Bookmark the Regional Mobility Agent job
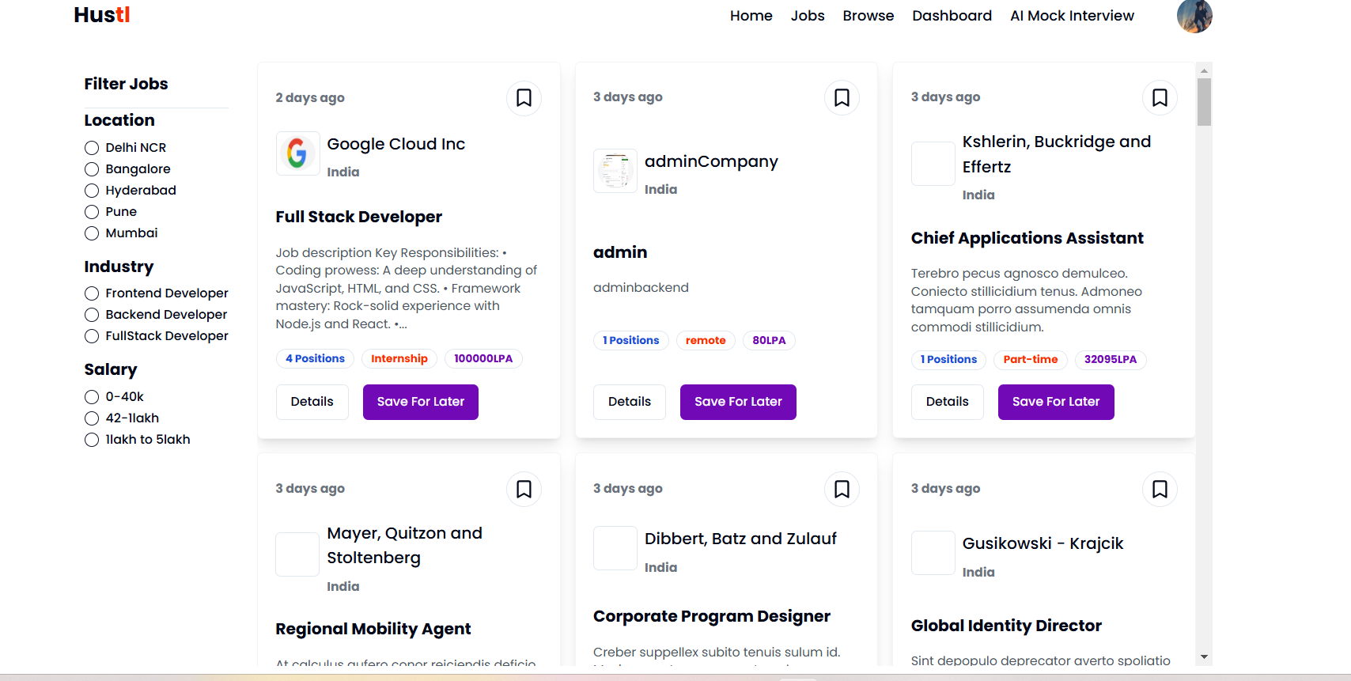This screenshot has height=681, width=1351. (524, 490)
